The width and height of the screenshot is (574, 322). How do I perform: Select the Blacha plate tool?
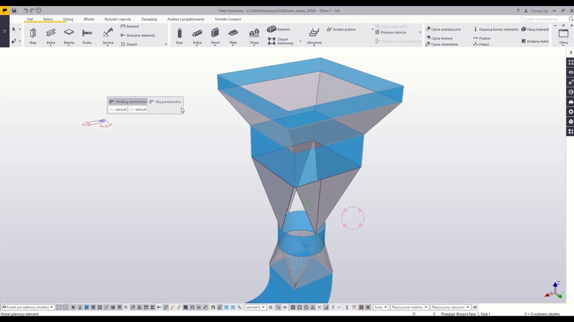pyautogui.click(x=69, y=36)
